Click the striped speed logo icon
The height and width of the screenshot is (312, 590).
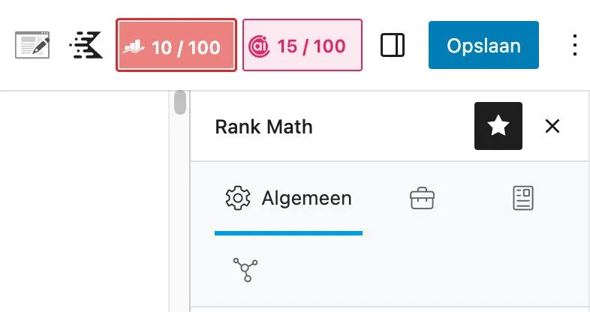pos(86,46)
